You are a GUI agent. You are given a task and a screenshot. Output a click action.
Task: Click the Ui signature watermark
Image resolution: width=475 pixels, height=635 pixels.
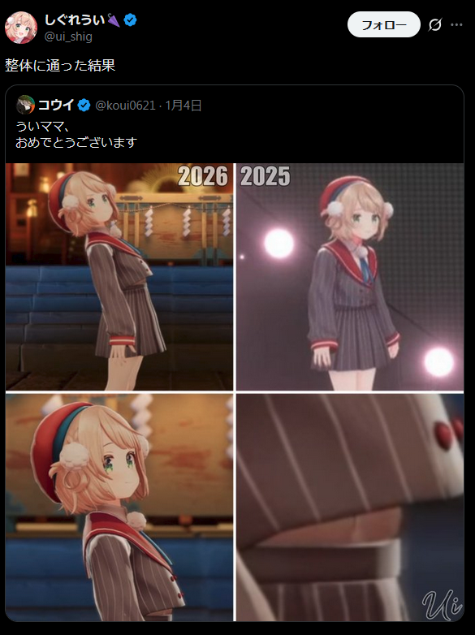pos(442,604)
